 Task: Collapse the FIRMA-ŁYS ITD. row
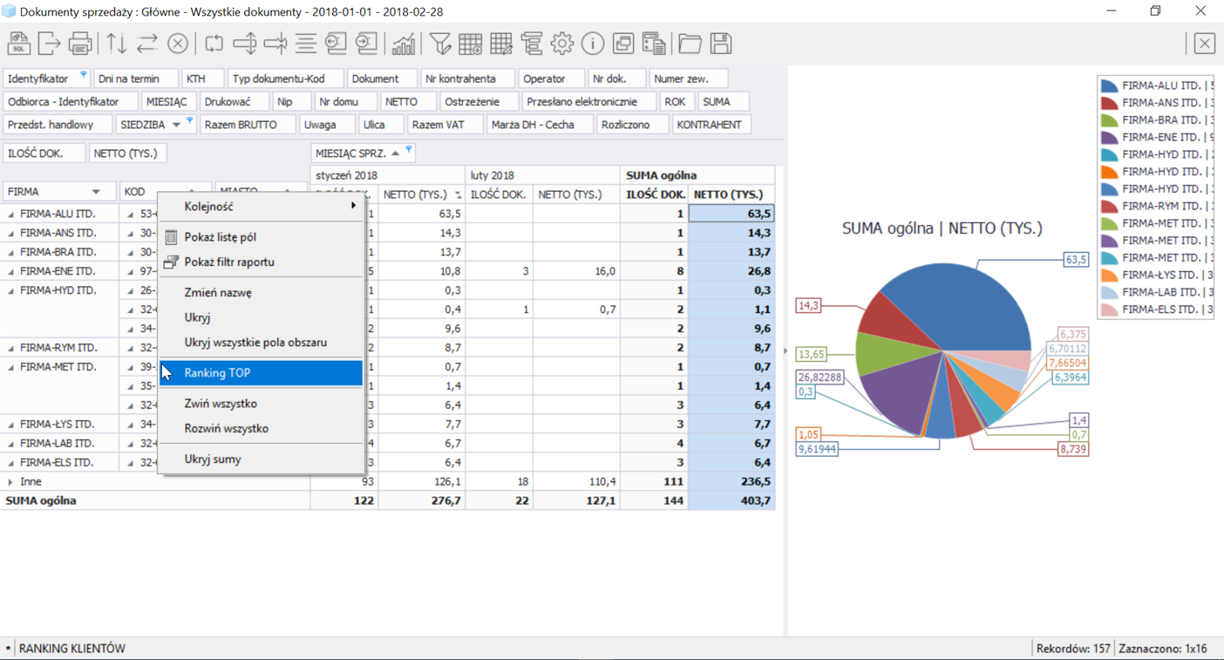tap(10, 425)
